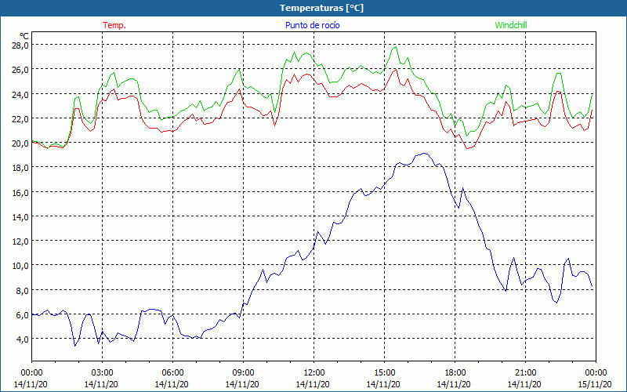The width and height of the screenshot is (627, 392).
Task: Select the red 'Temp.' legend label
Action: (114, 25)
